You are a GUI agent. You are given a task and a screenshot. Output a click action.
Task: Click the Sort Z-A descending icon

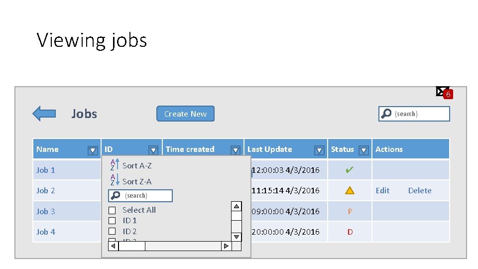[x=115, y=181]
